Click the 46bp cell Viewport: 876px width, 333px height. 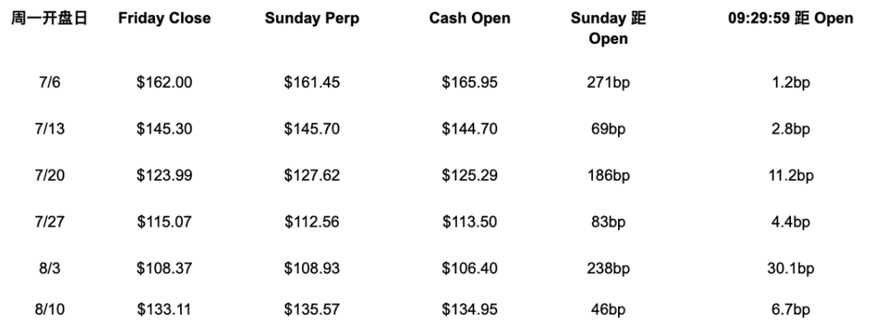pos(608,309)
